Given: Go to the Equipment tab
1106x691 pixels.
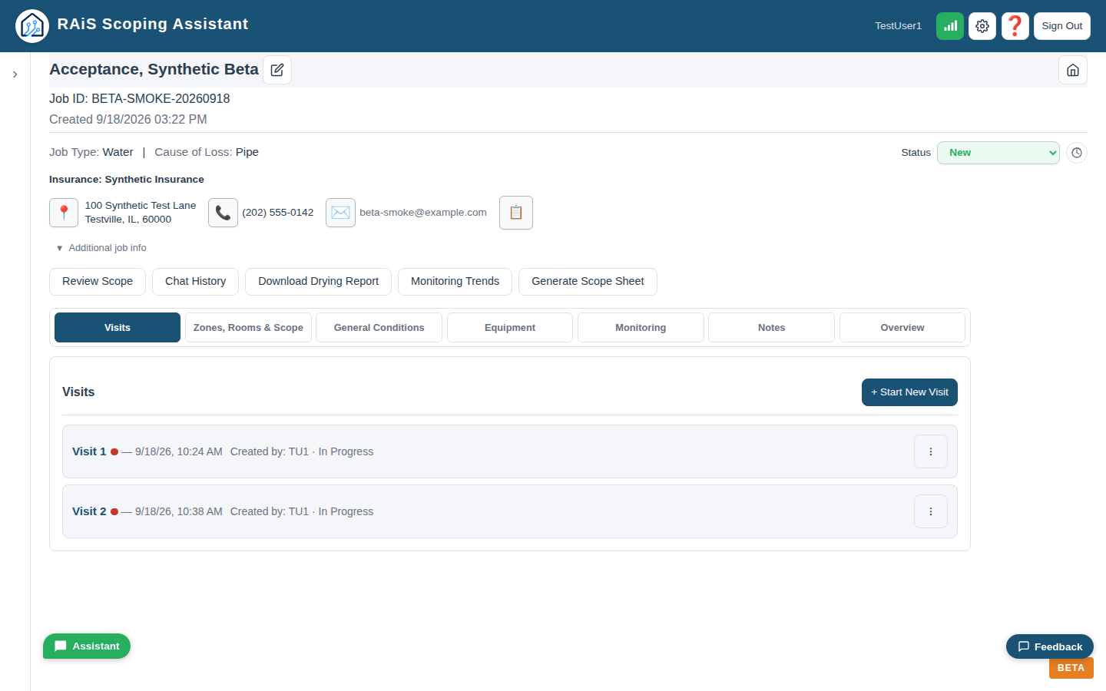Looking at the screenshot, I should coord(510,328).
